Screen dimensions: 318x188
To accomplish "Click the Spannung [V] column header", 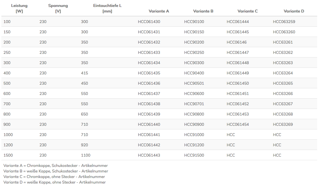I will [58, 8].
